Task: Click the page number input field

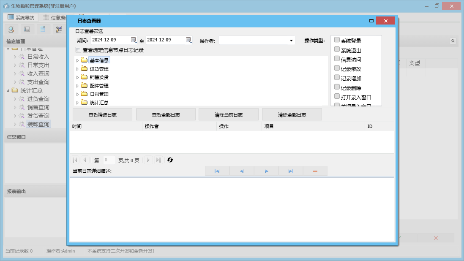Action: [109, 160]
